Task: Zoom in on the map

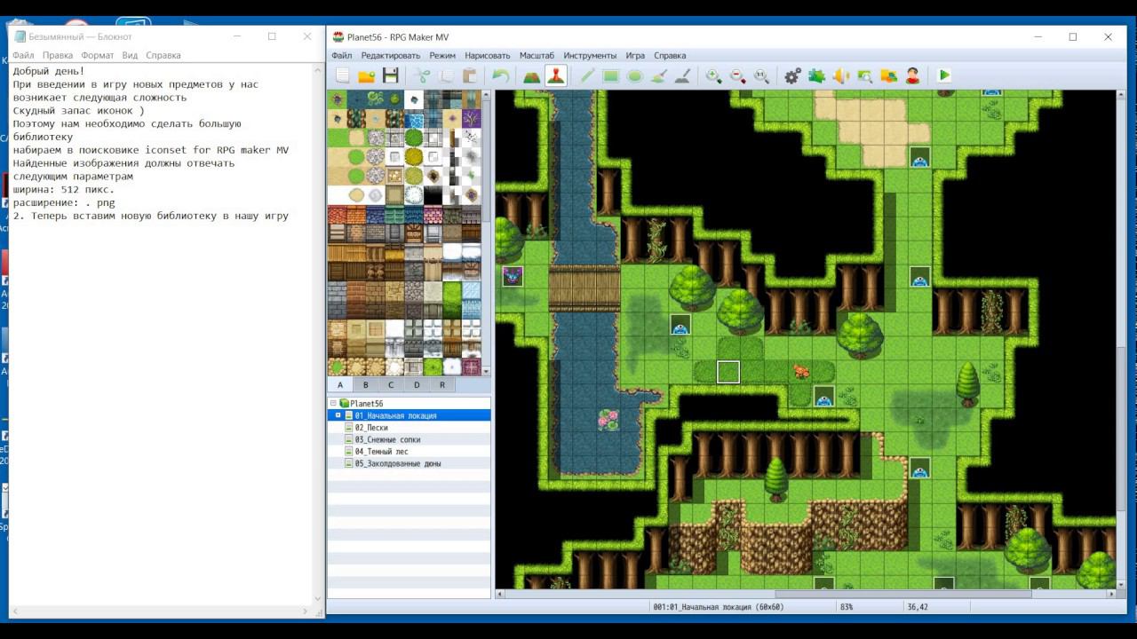Action: [x=714, y=76]
